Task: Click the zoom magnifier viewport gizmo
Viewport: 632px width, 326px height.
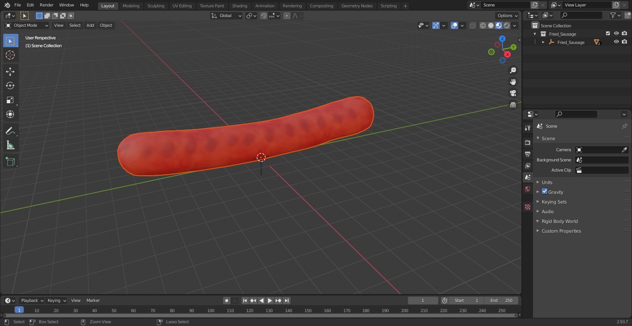Action: pos(513,70)
